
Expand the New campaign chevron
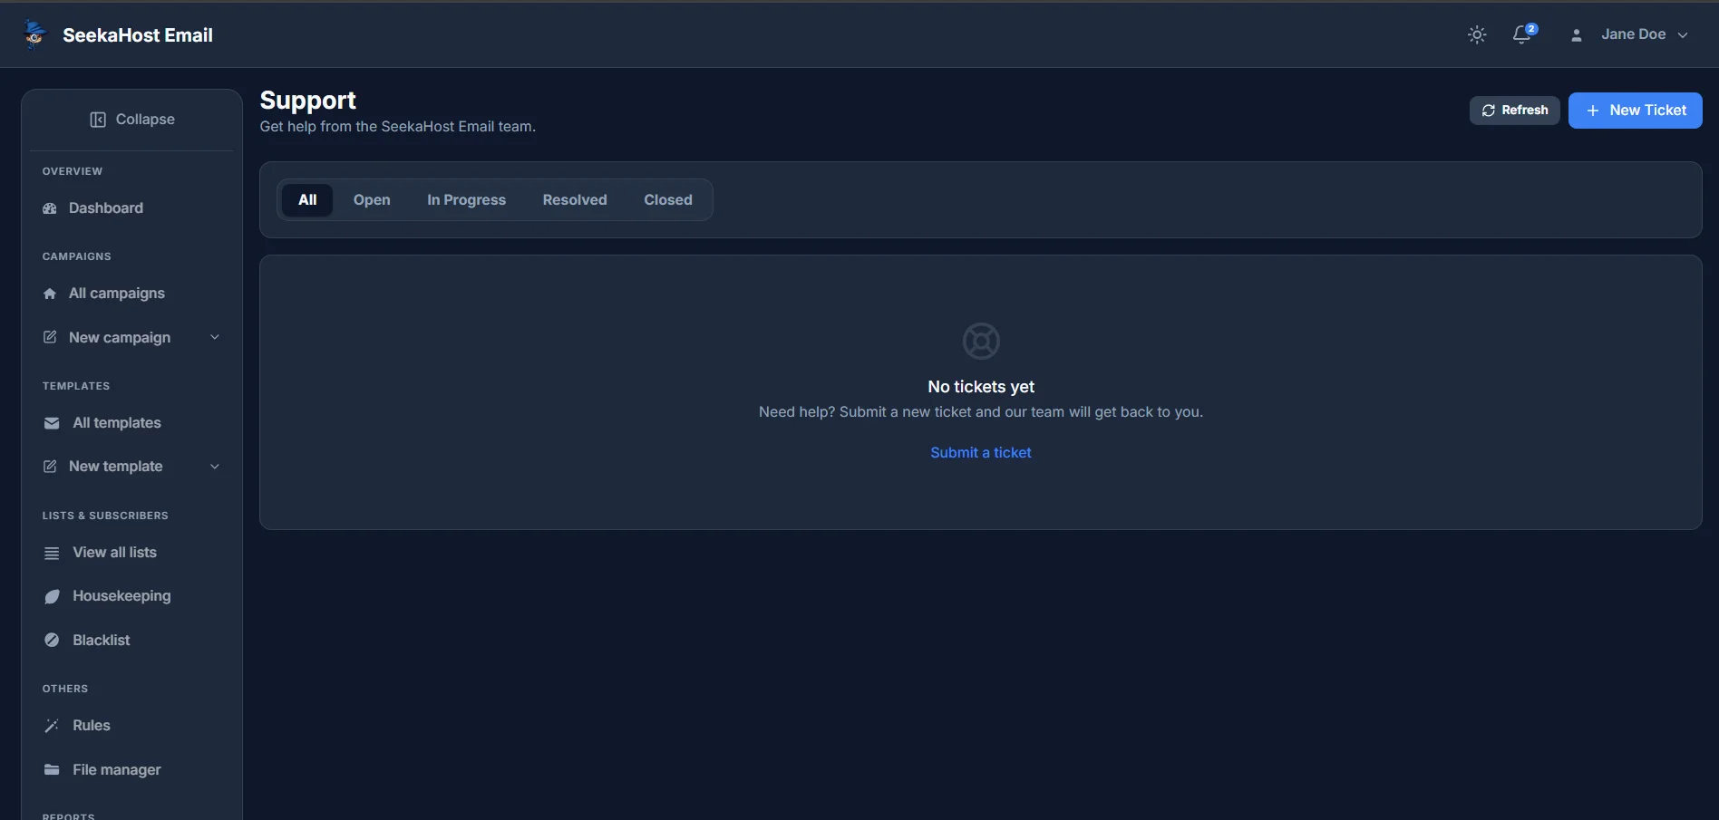(x=215, y=337)
